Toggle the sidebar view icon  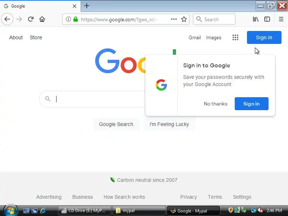pos(267,19)
